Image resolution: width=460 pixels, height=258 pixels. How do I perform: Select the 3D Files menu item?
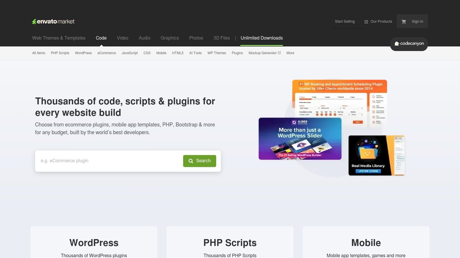[221, 38]
